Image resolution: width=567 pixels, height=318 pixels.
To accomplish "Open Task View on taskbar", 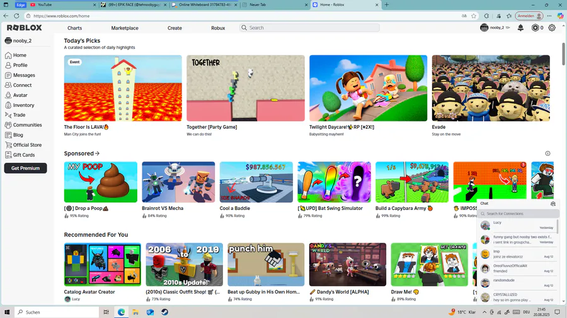I will [106, 312].
